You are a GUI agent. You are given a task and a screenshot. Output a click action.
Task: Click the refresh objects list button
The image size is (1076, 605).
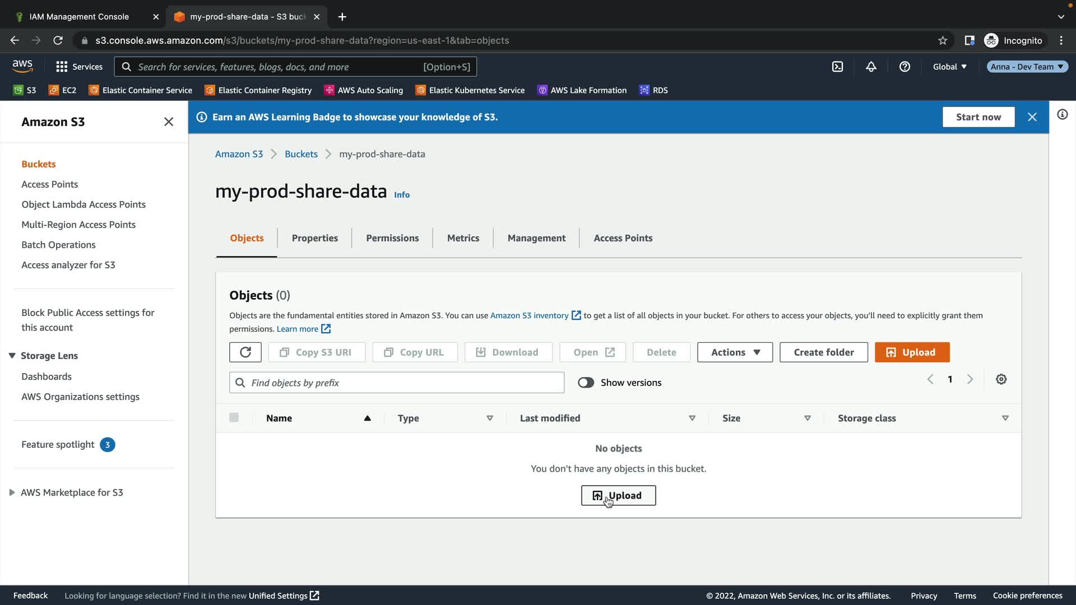point(245,352)
